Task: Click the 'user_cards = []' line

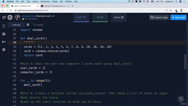Action: 33,68
